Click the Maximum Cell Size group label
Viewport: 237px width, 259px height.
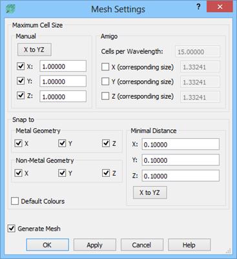37,25
